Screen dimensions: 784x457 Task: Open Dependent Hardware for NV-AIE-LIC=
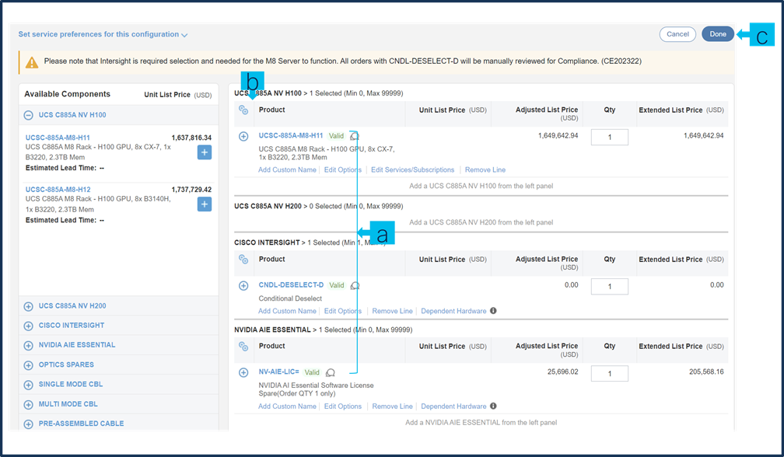click(453, 406)
